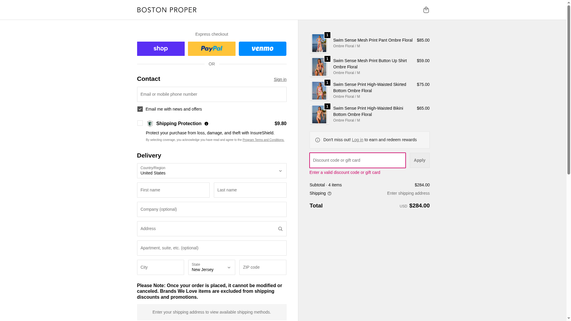Click the Shipping Protection info icon

(x=206, y=124)
